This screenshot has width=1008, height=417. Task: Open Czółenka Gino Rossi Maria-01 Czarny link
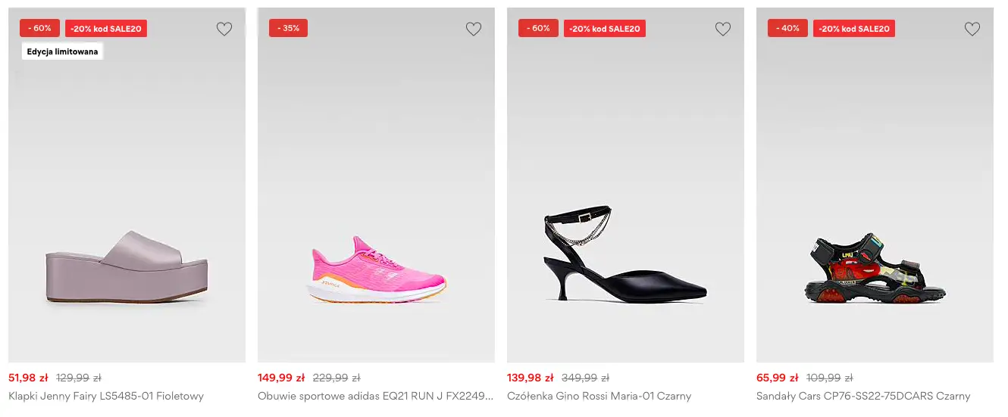tap(599, 396)
